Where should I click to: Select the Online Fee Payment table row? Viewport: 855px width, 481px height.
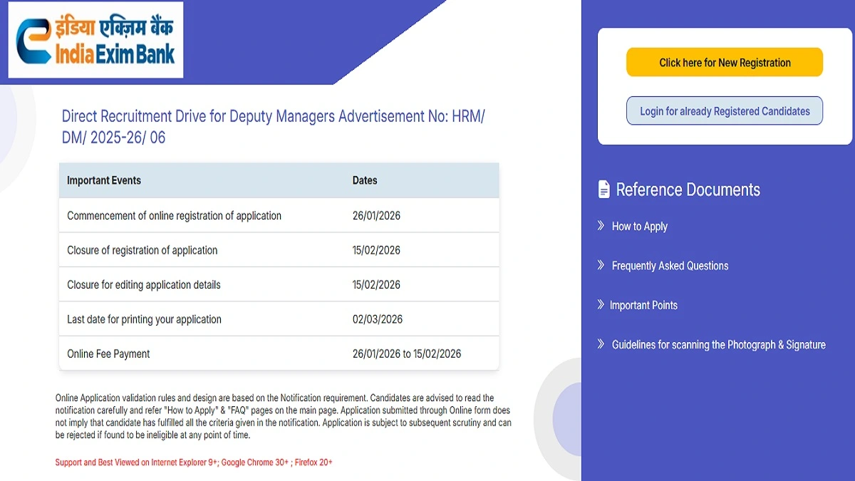point(279,353)
